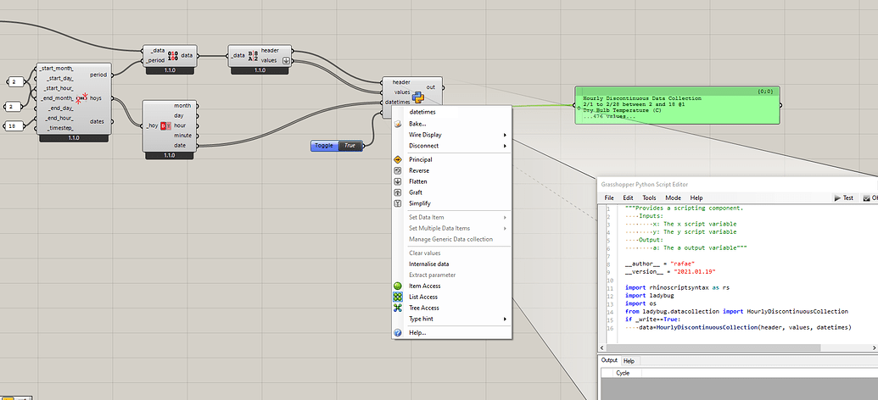Screen dimensions: 878x400
Task: Click the out output of Python component
Action: pyautogui.click(x=431, y=87)
